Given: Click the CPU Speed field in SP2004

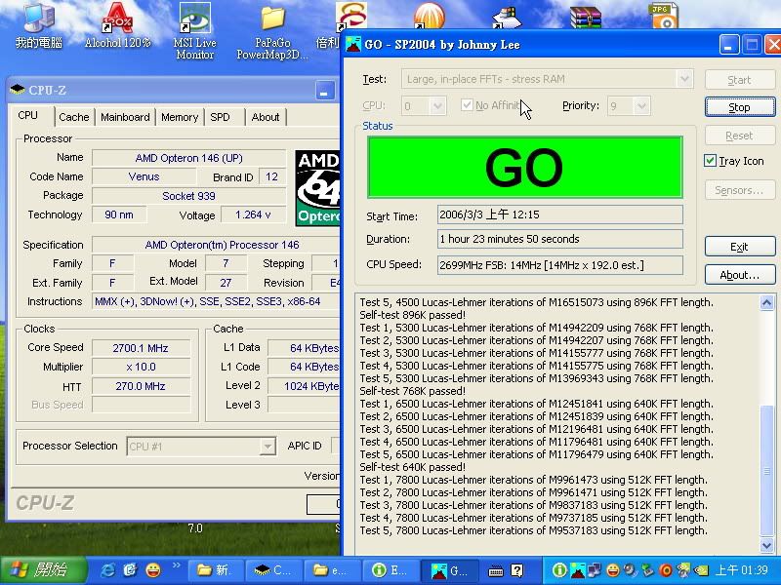Looking at the screenshot, I should 559,265.
